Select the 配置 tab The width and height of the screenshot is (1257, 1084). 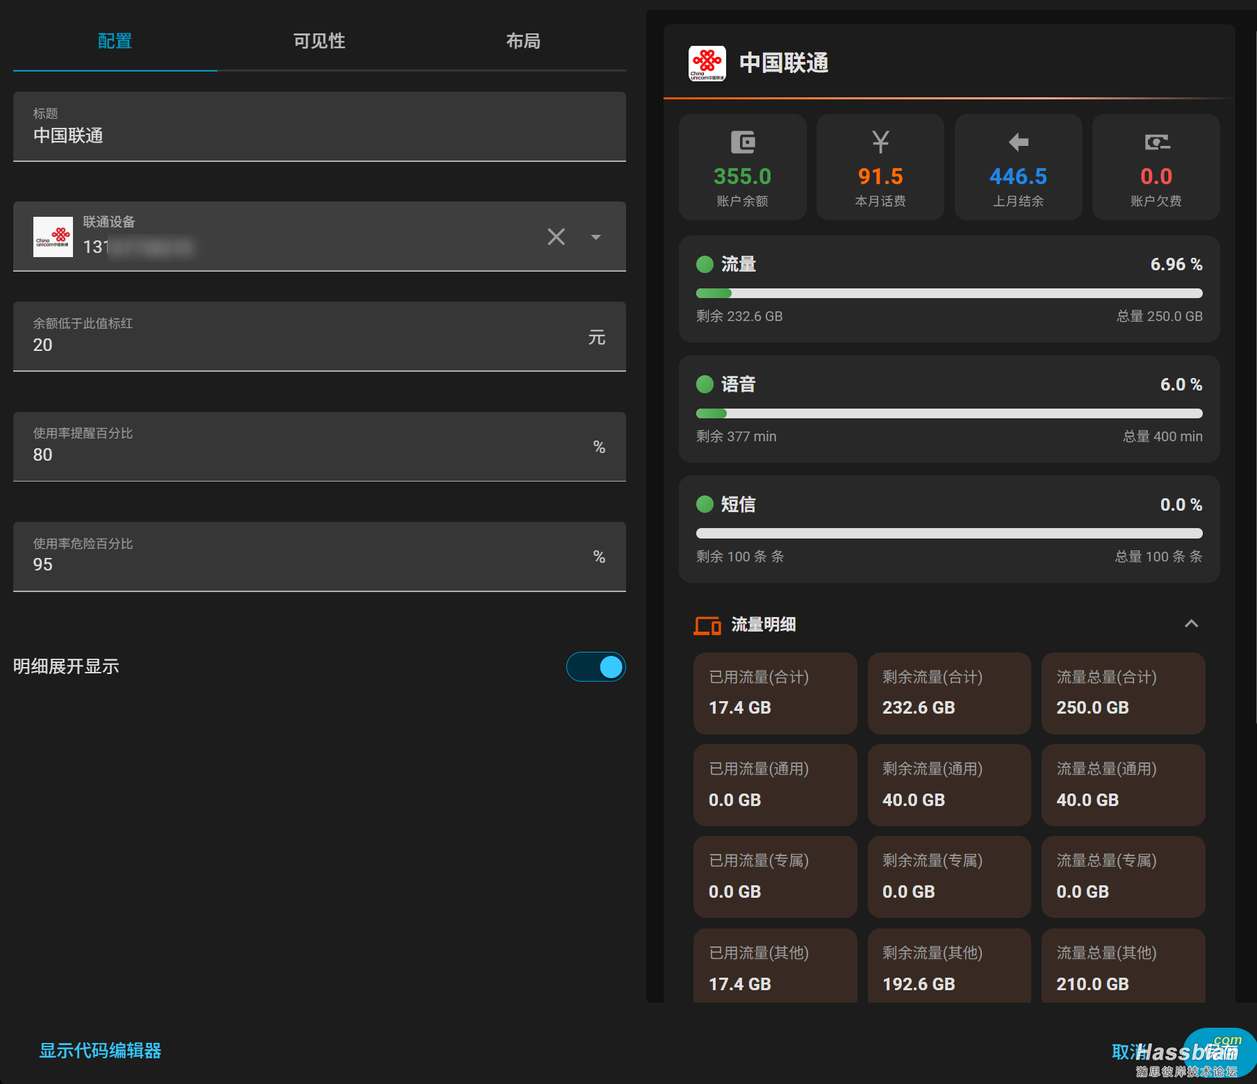[115, 41]
